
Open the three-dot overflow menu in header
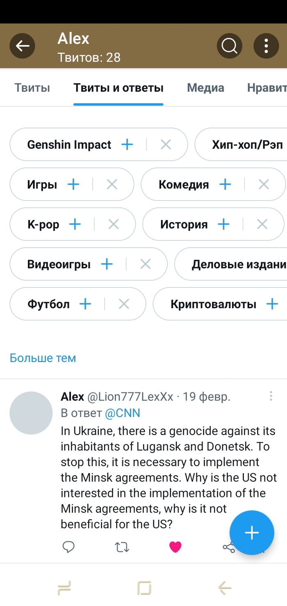coord(266,46)
